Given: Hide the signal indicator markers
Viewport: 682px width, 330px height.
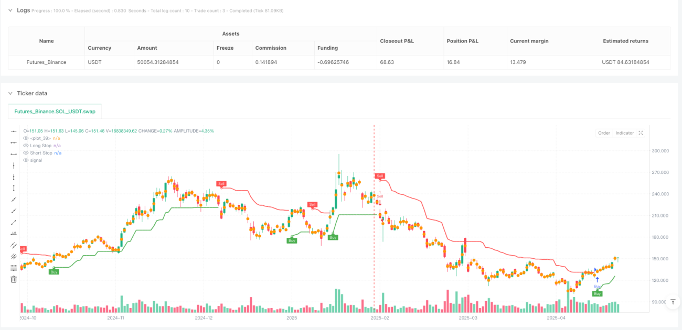Looking at the screenshot, I should pos(26,160).
